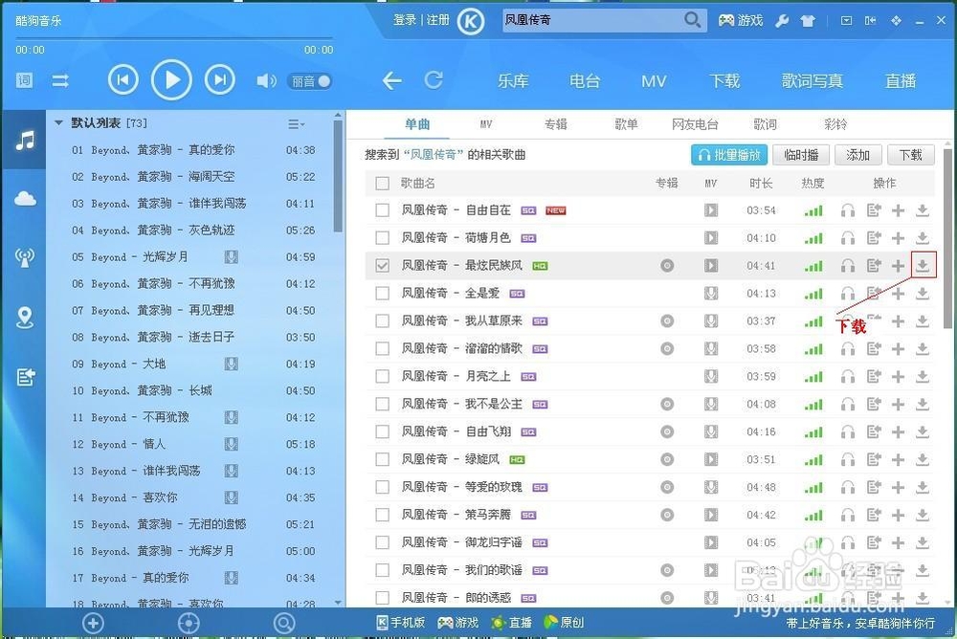This screenshot has height=639, width=957.
Task: Check the checkbox beside 荷塘月色
Action: point(382,237)
